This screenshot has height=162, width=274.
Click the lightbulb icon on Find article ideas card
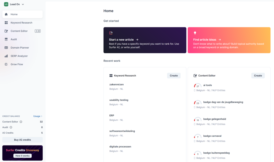tap(195, 33)
